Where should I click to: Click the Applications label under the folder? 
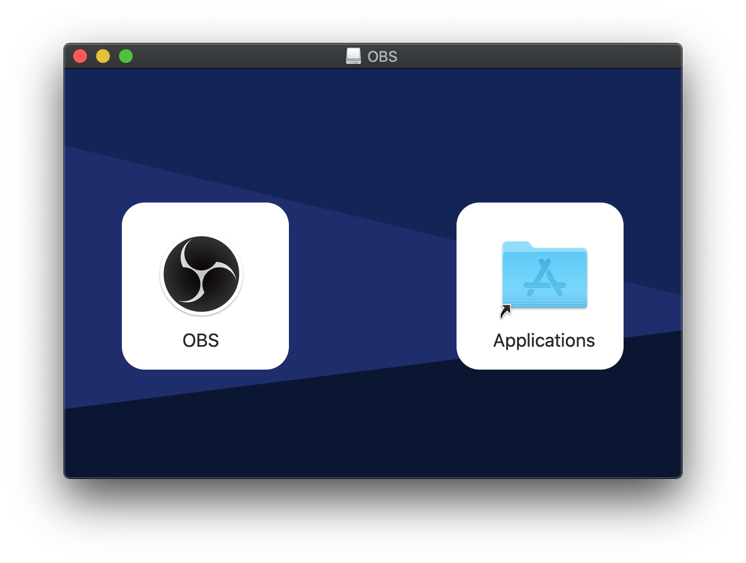[544, 341]
